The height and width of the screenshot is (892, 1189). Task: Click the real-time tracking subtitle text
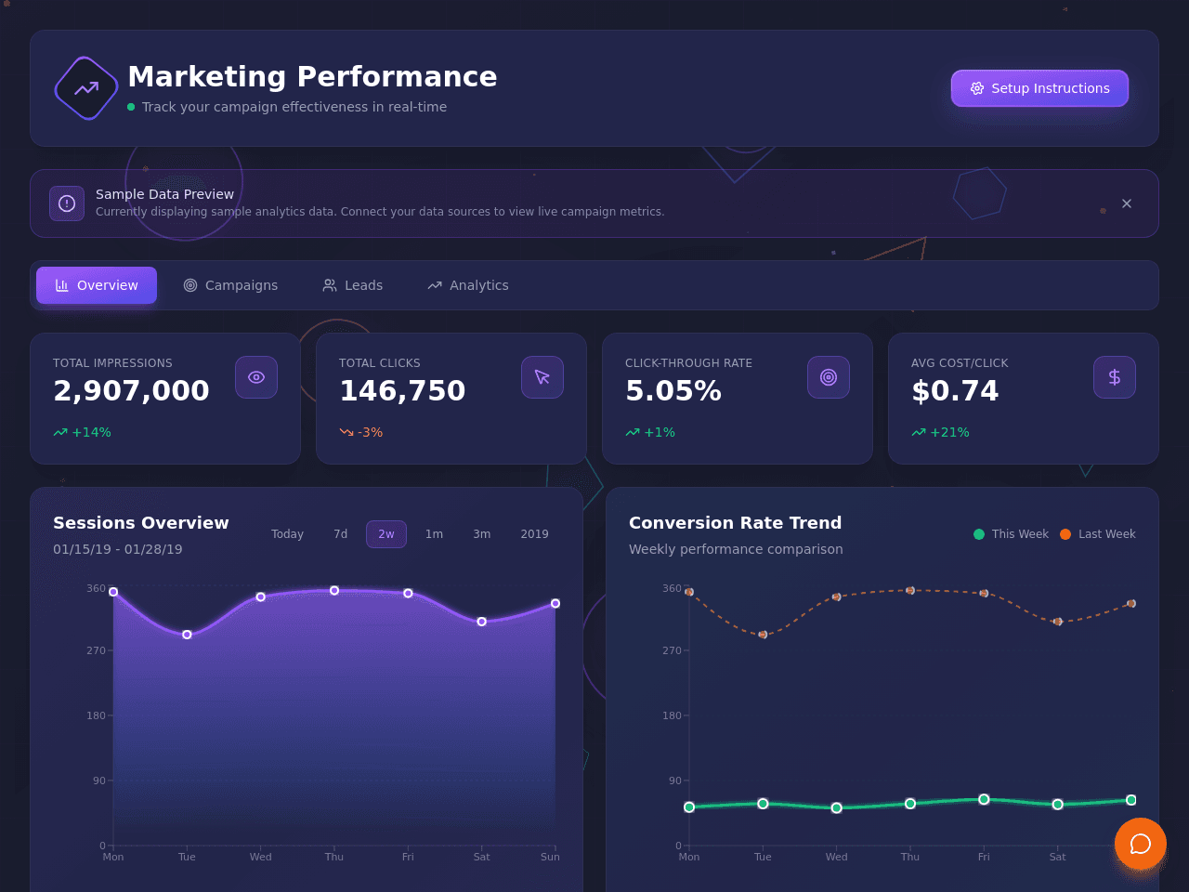[294, 107]
